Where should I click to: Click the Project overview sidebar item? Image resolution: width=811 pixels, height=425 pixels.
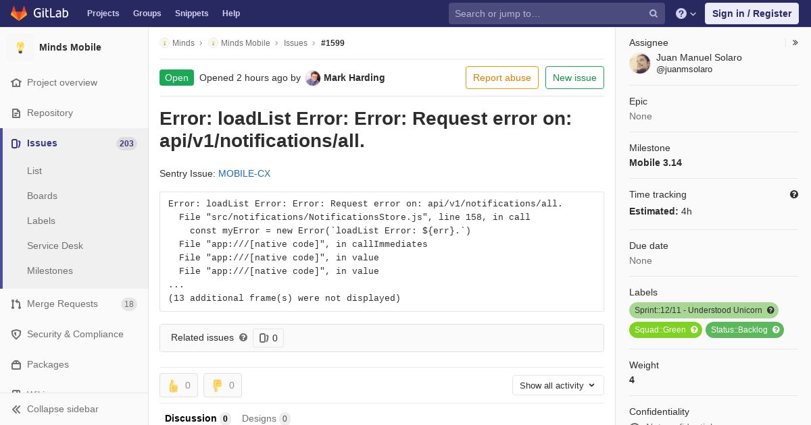74,82
